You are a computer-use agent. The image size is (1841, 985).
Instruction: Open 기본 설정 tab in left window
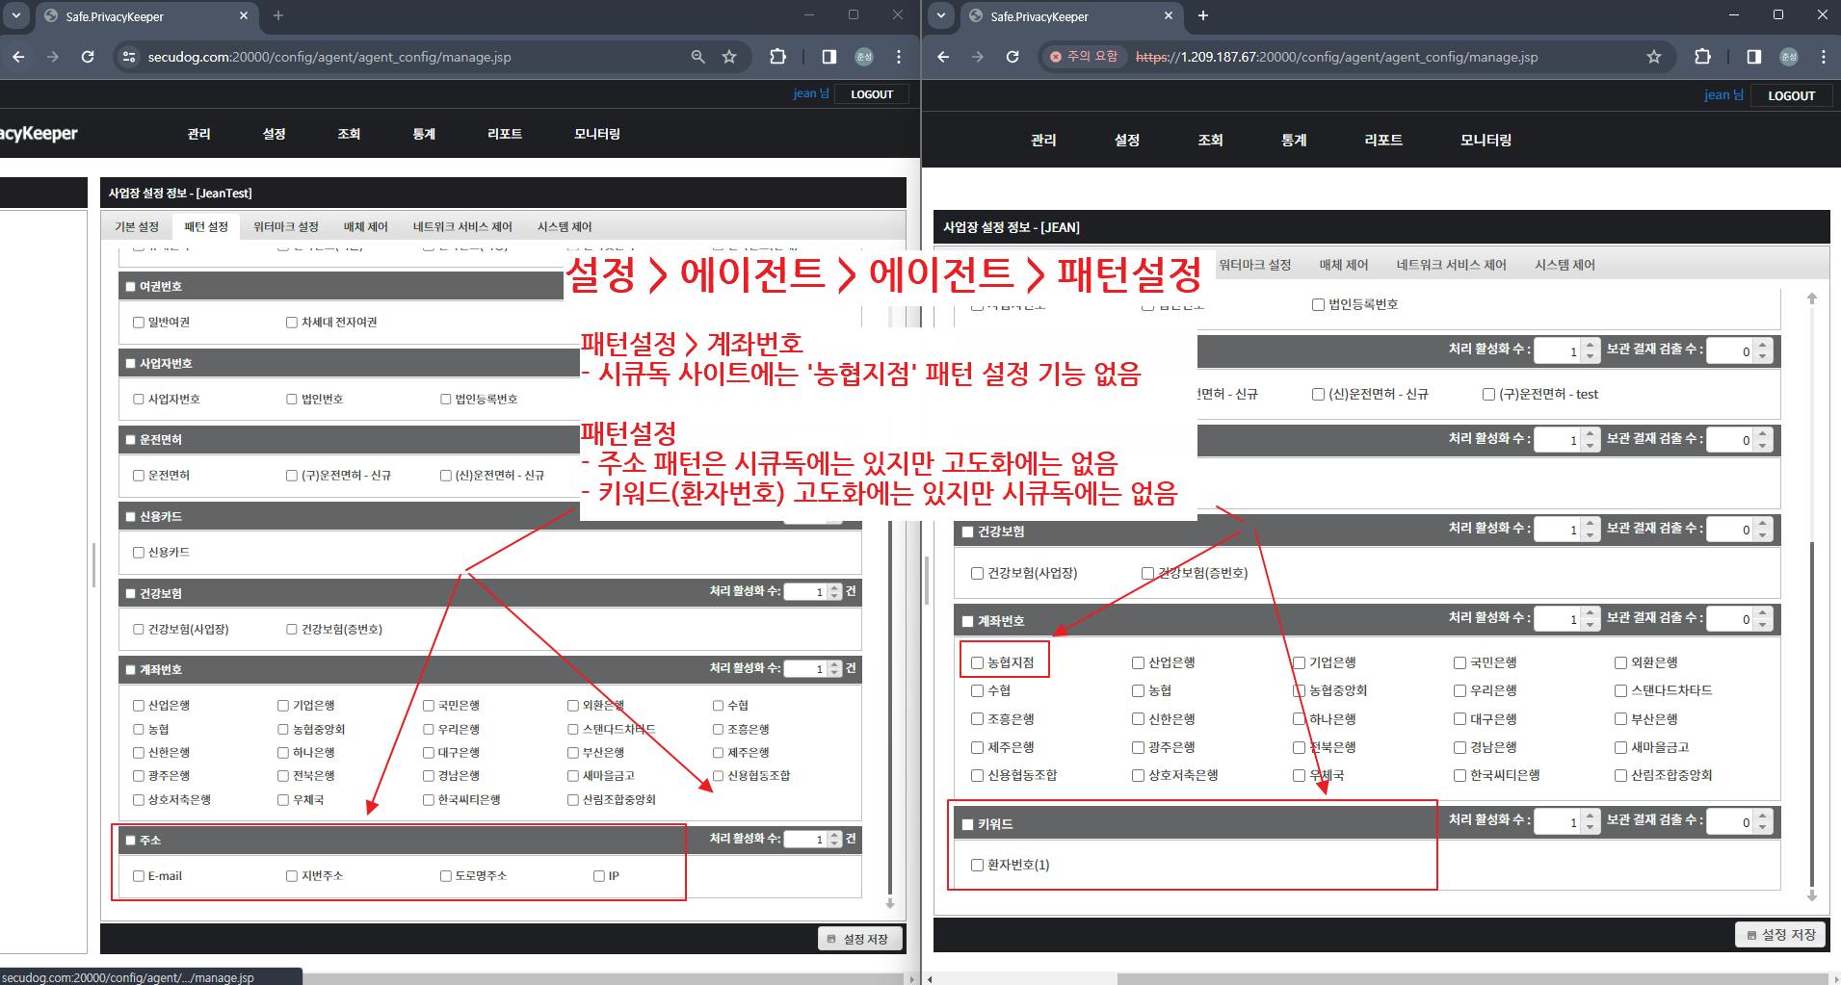pos(137,227)
